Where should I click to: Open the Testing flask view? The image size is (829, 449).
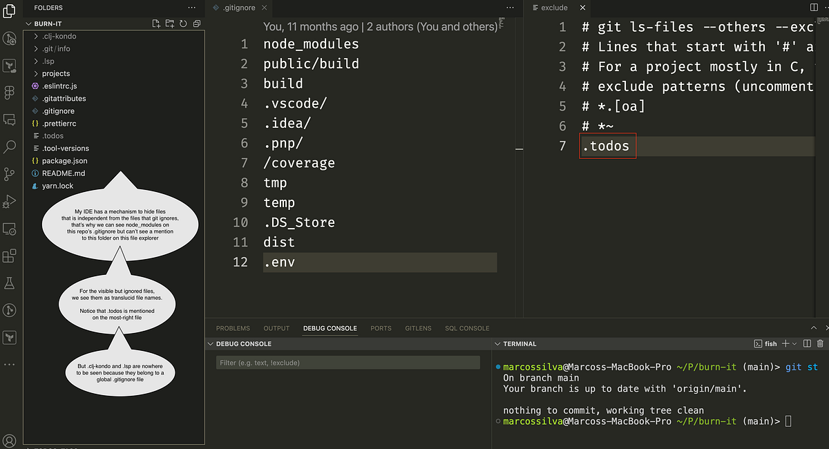point(10,283)
